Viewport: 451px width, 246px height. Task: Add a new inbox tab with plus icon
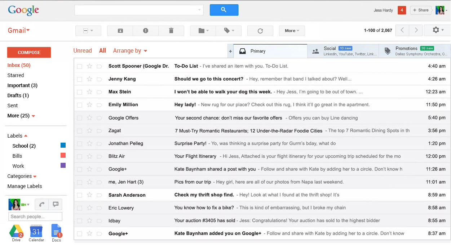[230, 52]
